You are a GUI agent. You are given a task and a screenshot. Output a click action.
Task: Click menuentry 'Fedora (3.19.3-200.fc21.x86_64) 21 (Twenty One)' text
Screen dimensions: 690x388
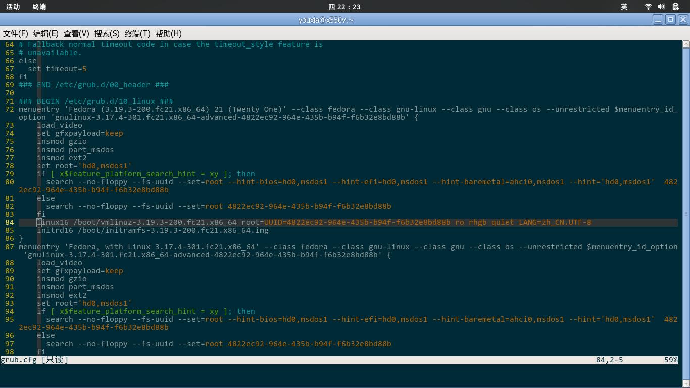(x=153, y=109)
